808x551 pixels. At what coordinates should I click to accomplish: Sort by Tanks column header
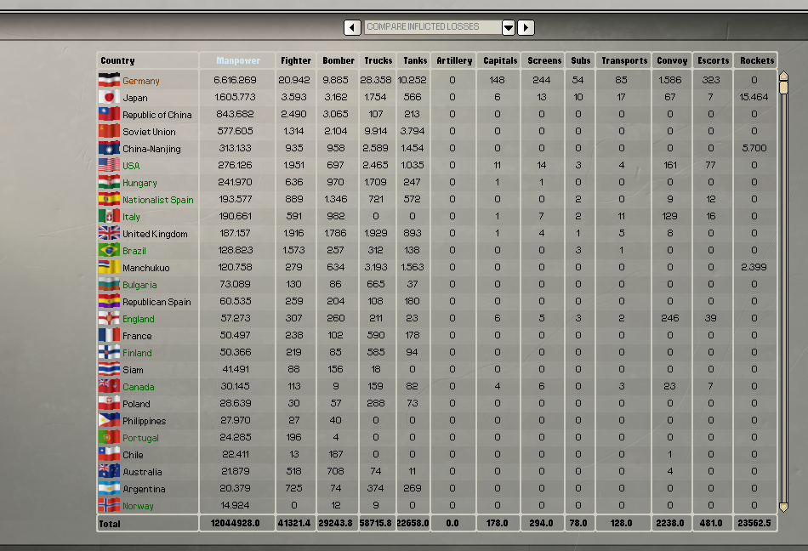[x=415, y=60]
